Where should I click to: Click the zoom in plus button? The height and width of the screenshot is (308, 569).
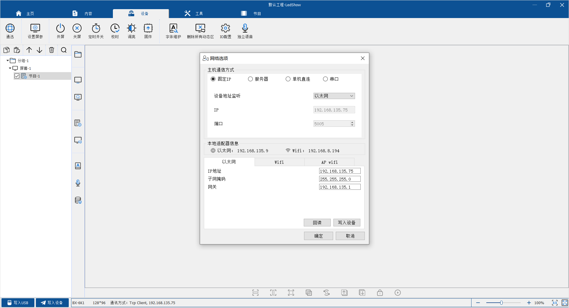pyautogui.click(x=529, y=303)
